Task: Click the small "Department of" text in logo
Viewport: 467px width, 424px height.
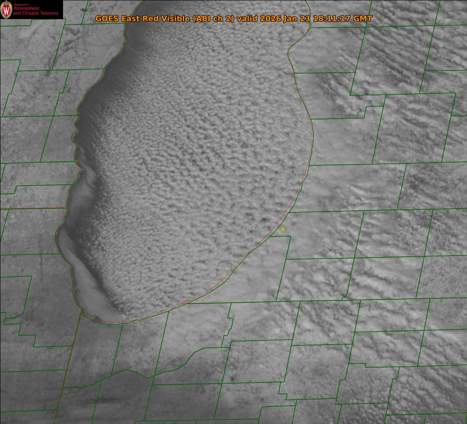Action: click(x=21, y=5)
